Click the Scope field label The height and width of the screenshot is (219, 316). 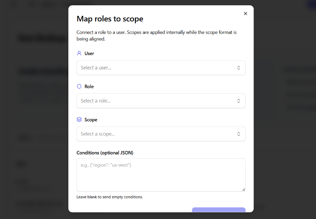[x=90, y=119]
